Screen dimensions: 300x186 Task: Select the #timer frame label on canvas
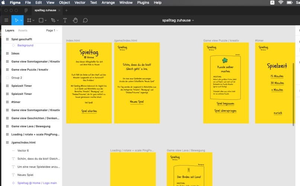(259, 40)
